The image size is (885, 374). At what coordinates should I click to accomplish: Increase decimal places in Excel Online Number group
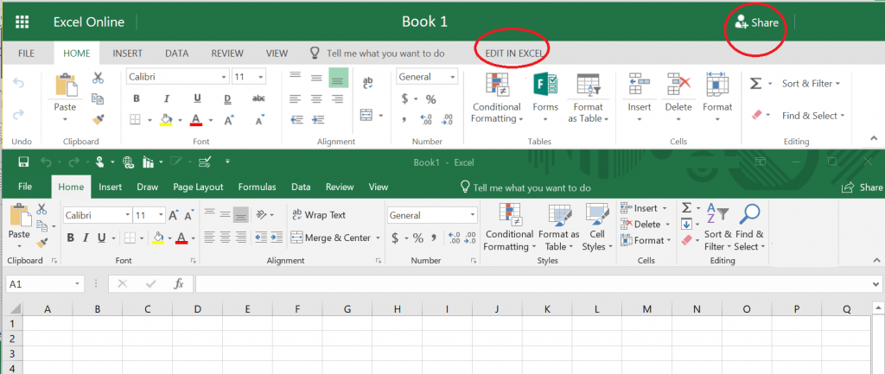(x=427, y=119)
